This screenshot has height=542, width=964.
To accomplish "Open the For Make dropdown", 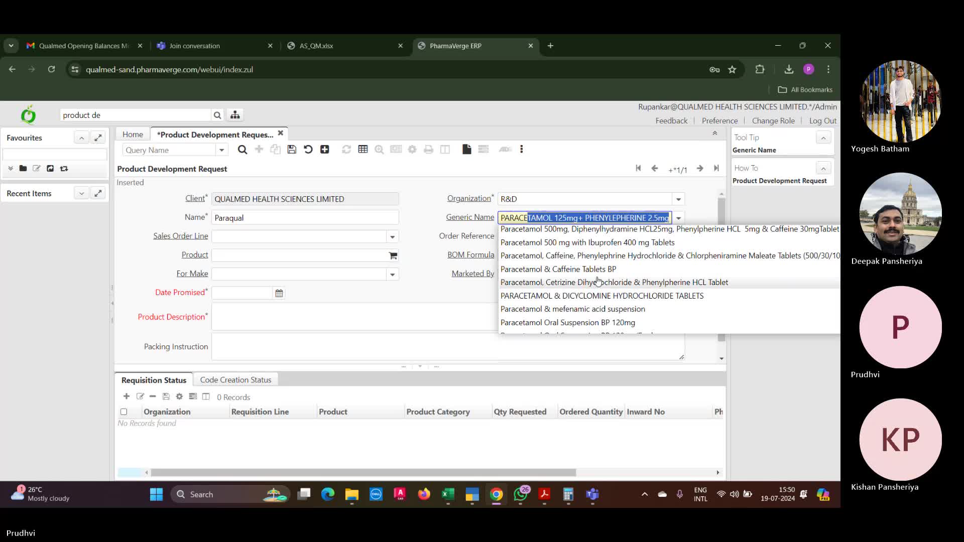I will click(392, 275).
